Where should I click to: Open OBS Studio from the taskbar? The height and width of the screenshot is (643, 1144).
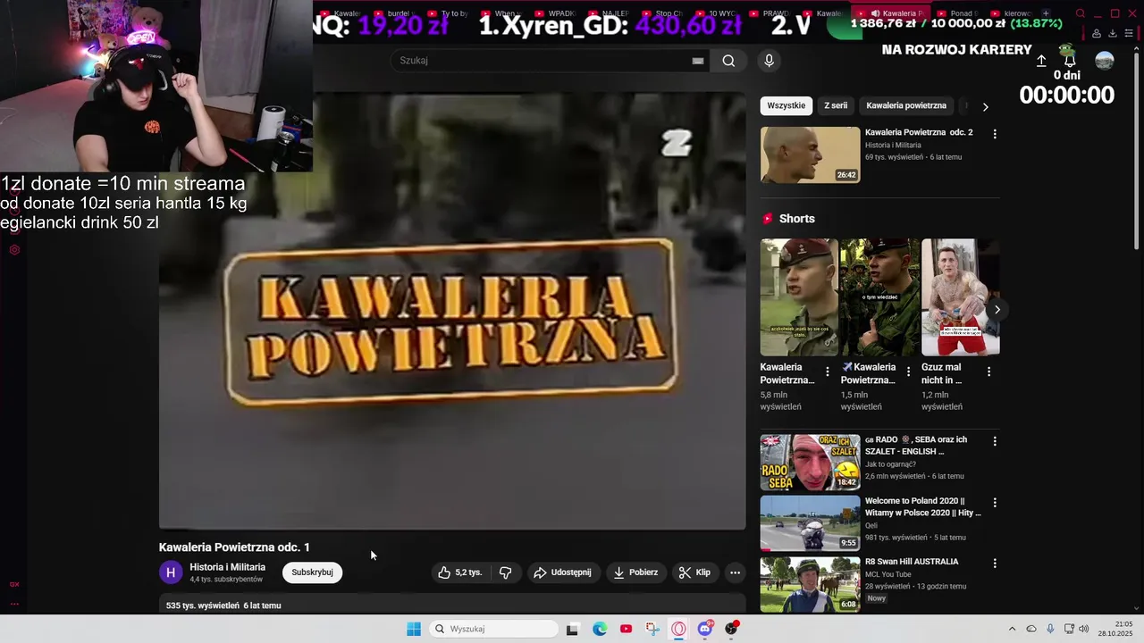tap(732, 629)
